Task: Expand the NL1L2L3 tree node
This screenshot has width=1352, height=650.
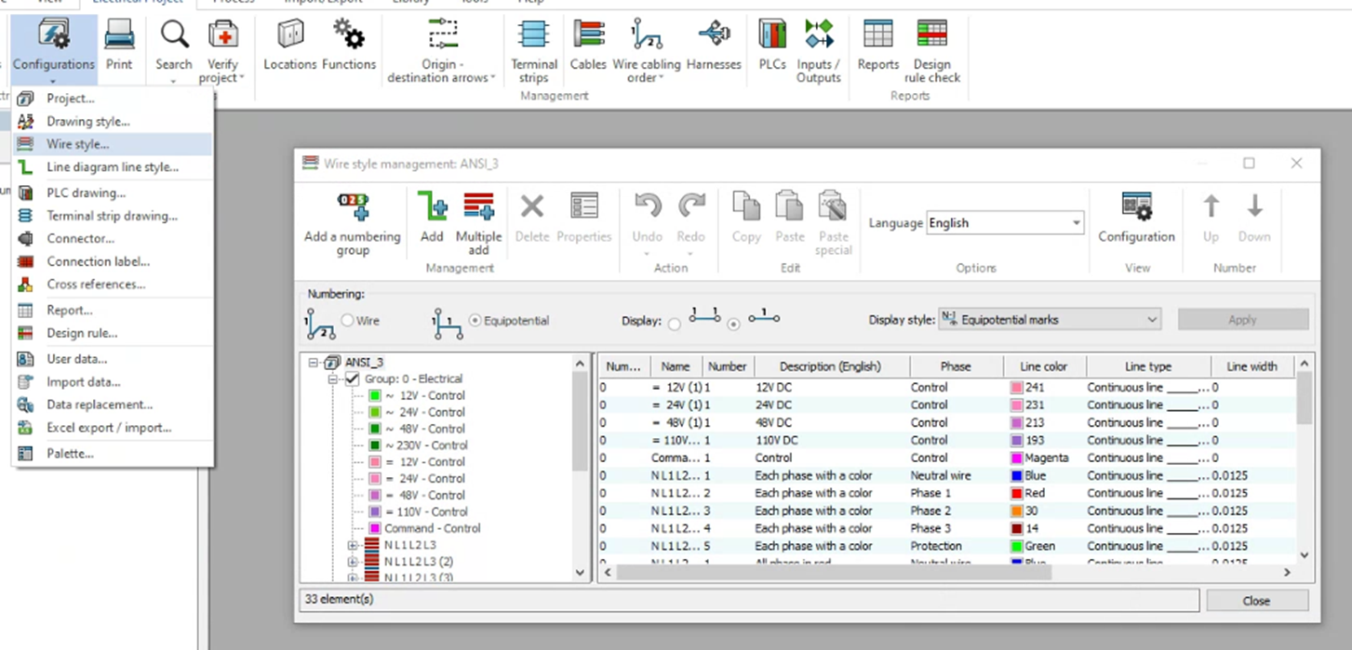Action: 352,544
